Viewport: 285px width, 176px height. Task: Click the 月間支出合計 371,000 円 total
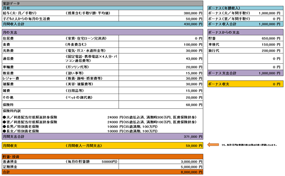point(193,136)
